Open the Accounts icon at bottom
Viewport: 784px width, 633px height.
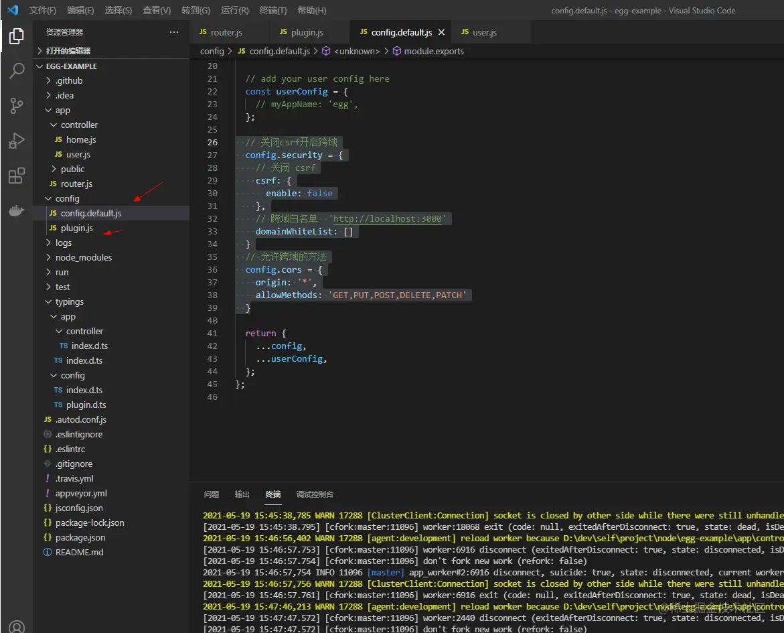point(17,626)
